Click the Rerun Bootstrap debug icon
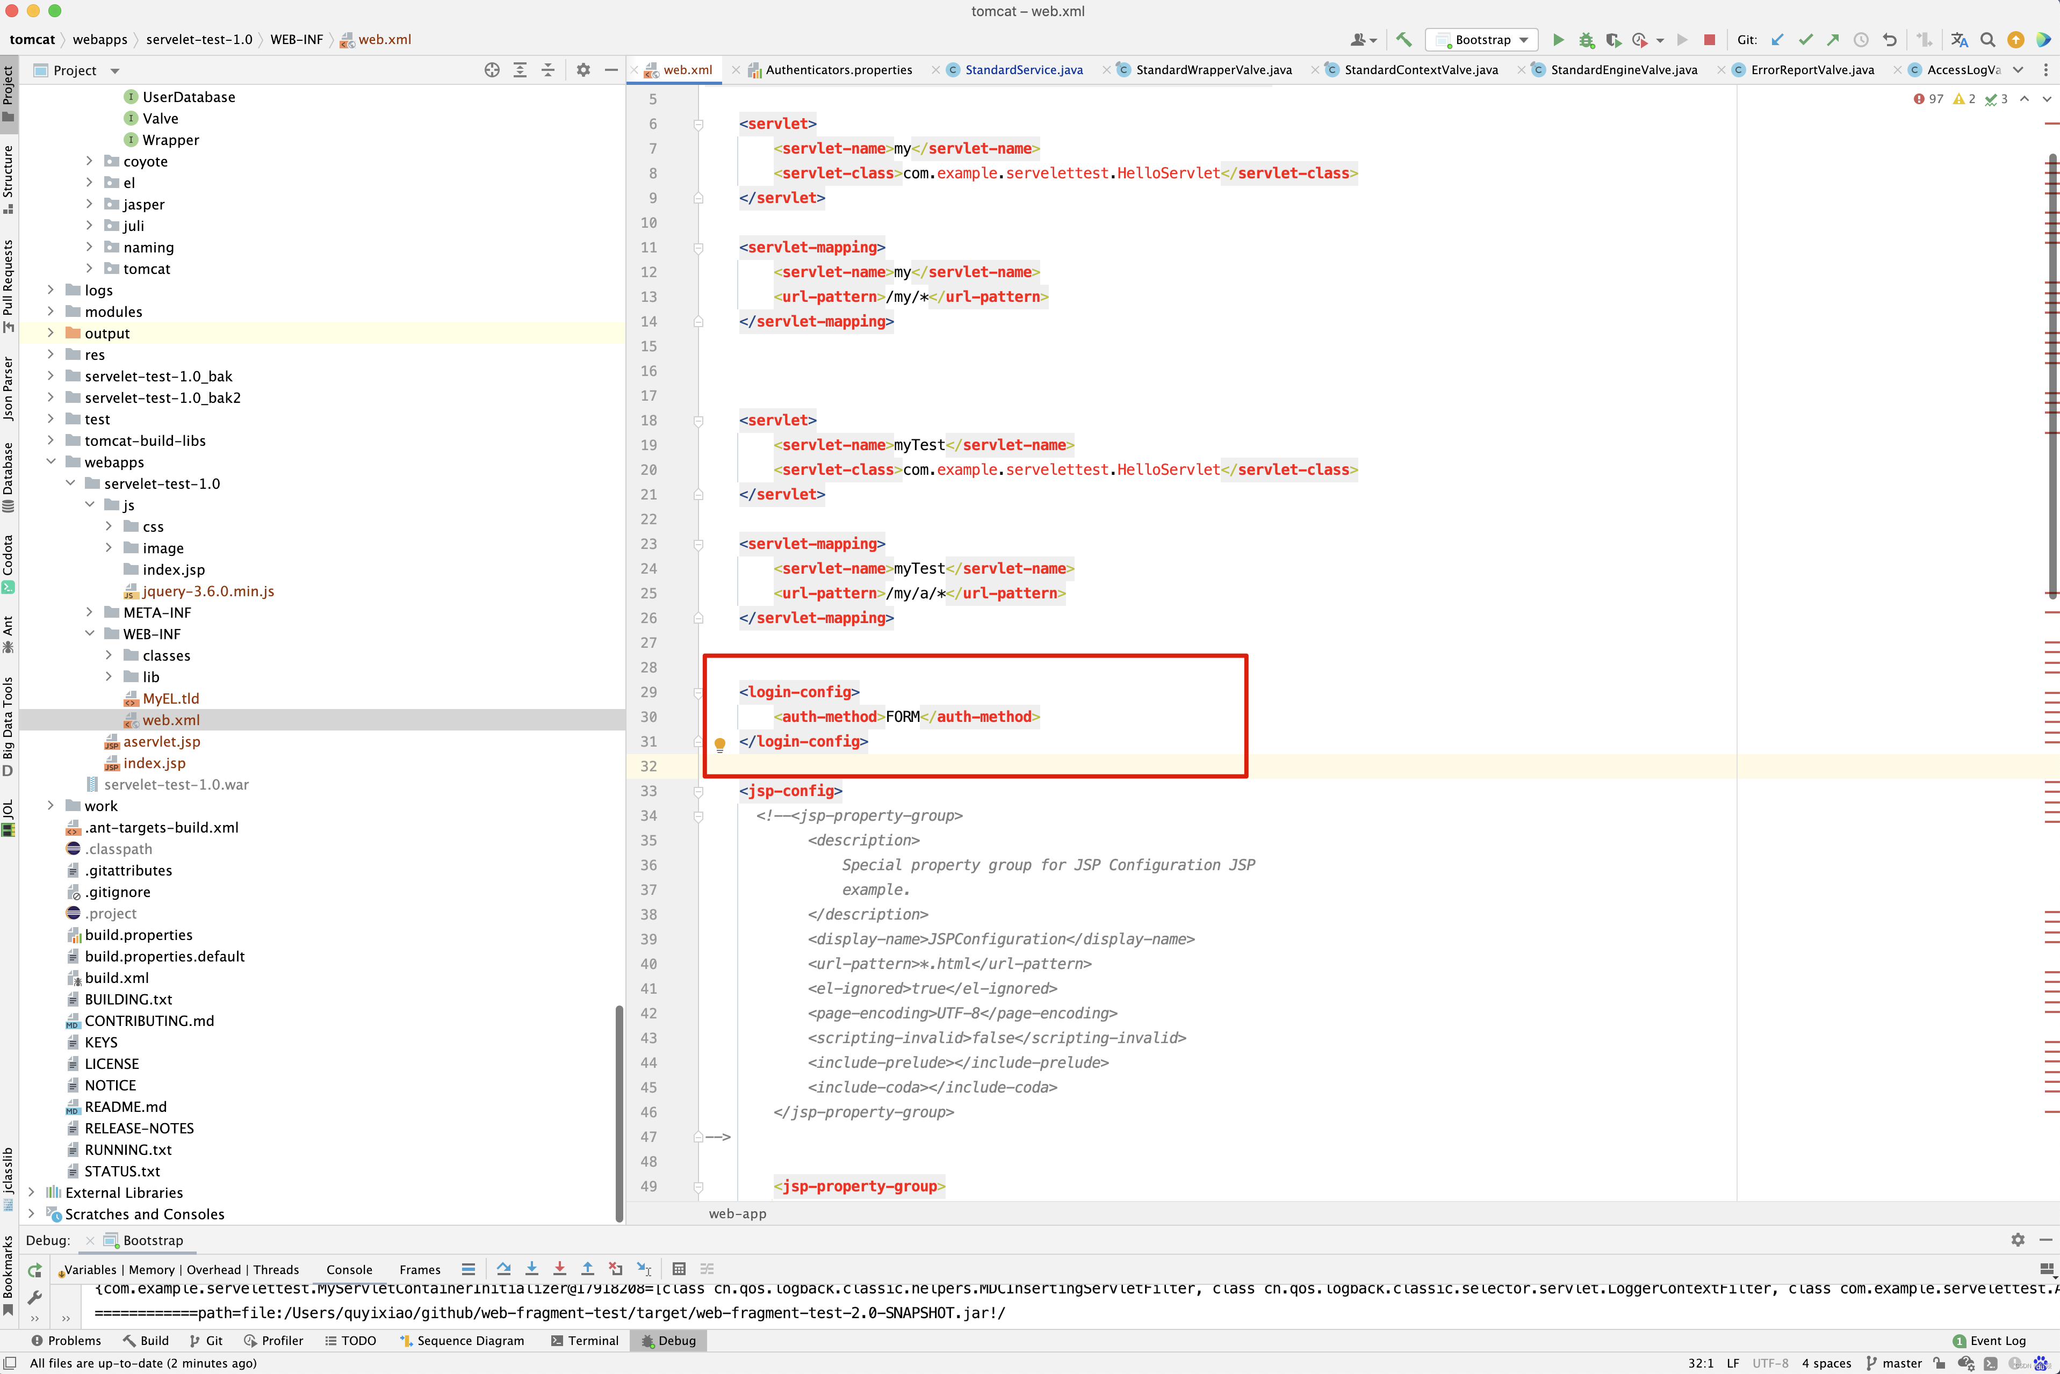 point(34,1270)
